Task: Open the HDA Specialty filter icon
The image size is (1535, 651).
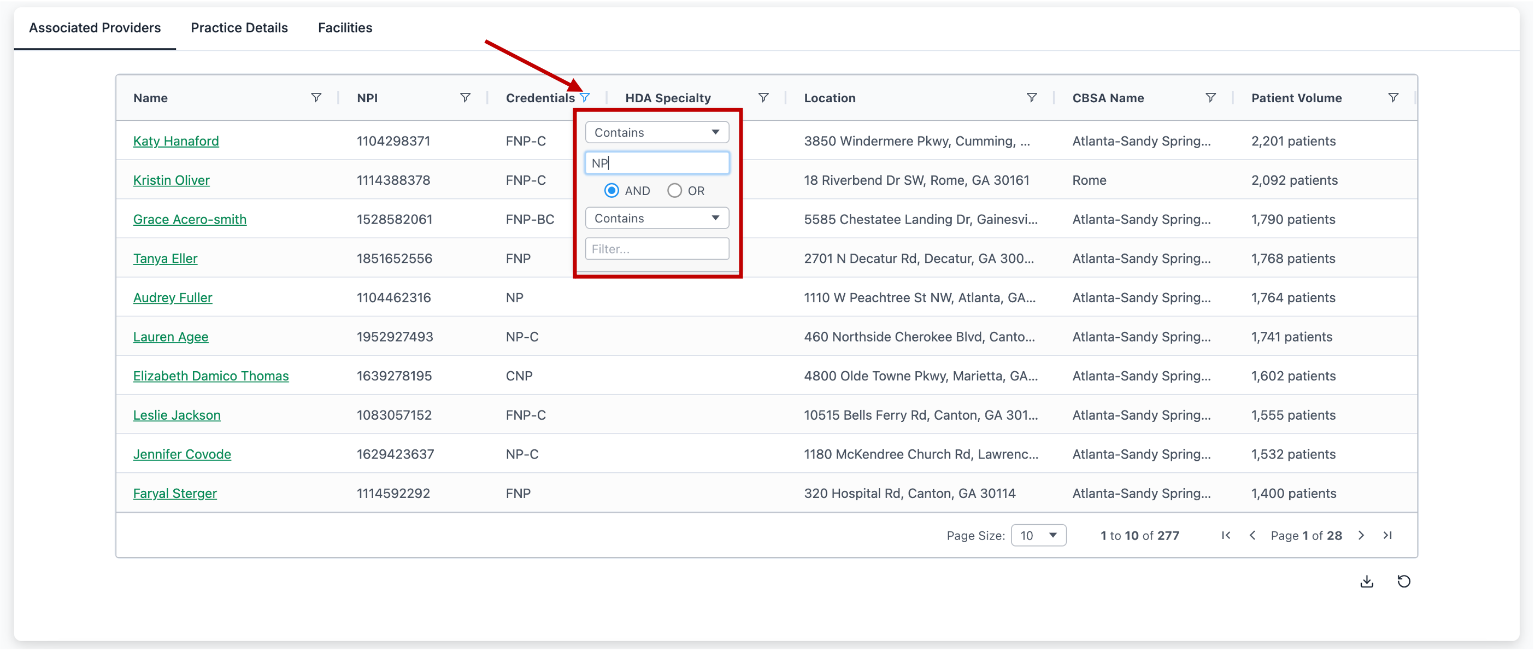Action: click(x=763, y=98)
